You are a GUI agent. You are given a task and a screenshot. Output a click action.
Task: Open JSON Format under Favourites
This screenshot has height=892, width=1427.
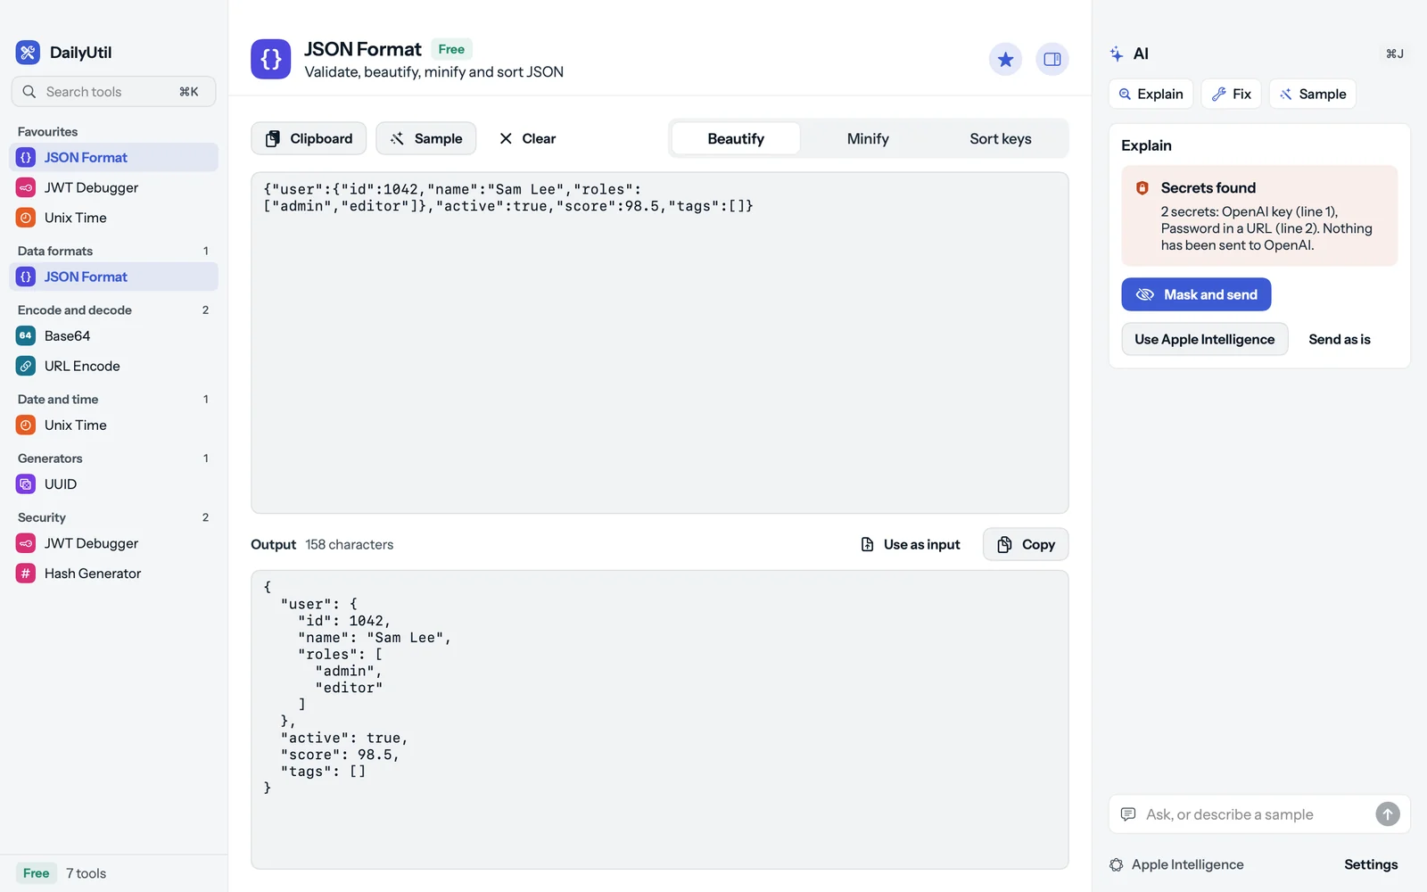coord(114,157)
